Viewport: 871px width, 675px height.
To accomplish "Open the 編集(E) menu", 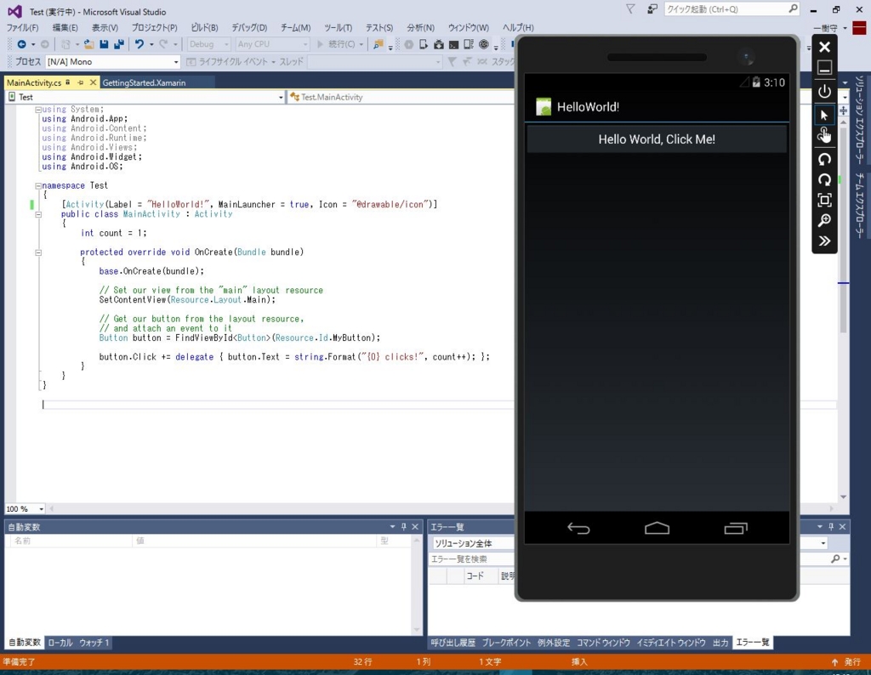I will click(65, 27).
